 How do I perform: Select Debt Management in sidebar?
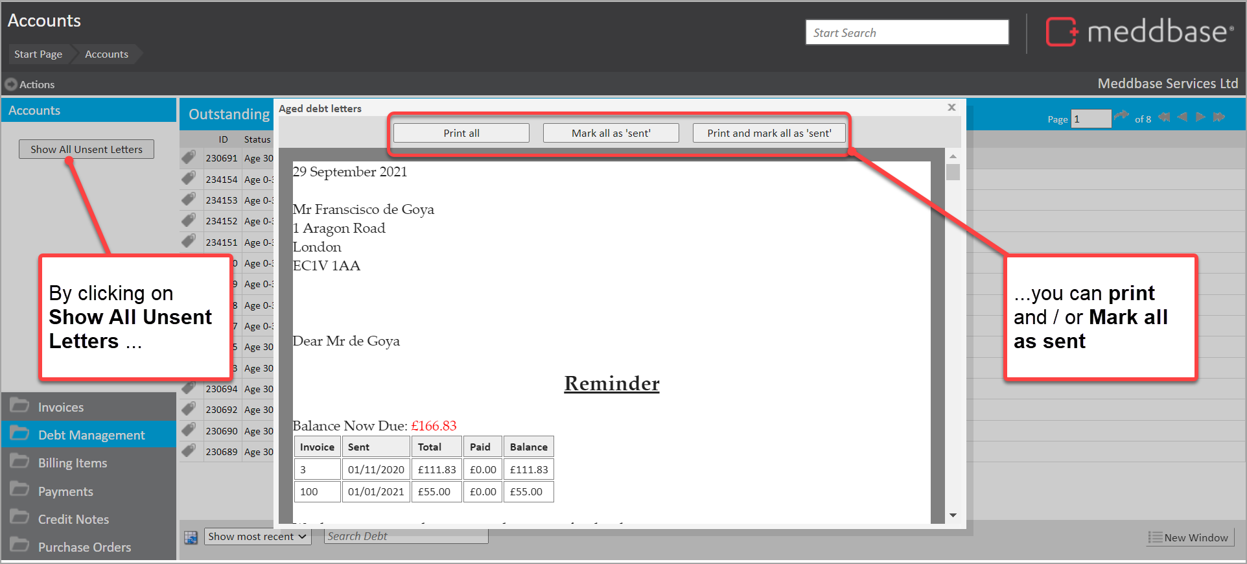91,435
